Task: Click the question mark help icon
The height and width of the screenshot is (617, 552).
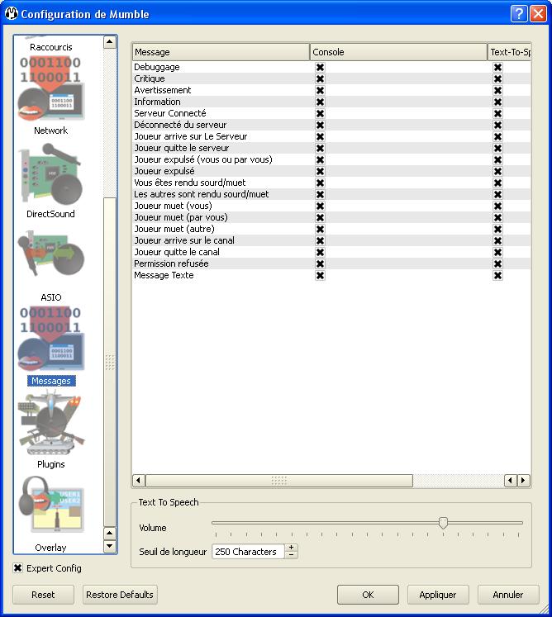Action: pyautogui.click(x=519, y=13)
